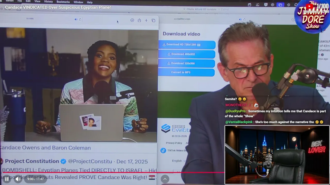Expand the English language dropdown

pos(179,161)
